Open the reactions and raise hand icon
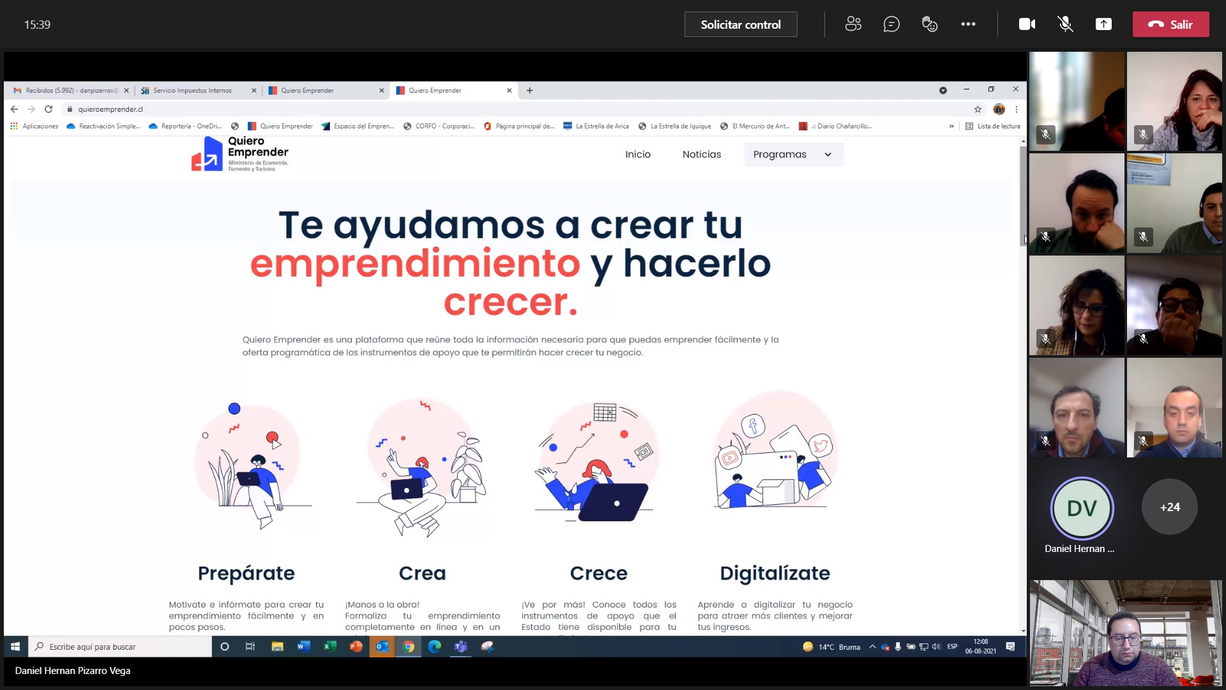The image size is (1226, 690). (930, 24)
